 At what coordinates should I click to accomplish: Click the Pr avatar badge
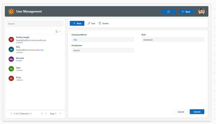coord(11,78)
